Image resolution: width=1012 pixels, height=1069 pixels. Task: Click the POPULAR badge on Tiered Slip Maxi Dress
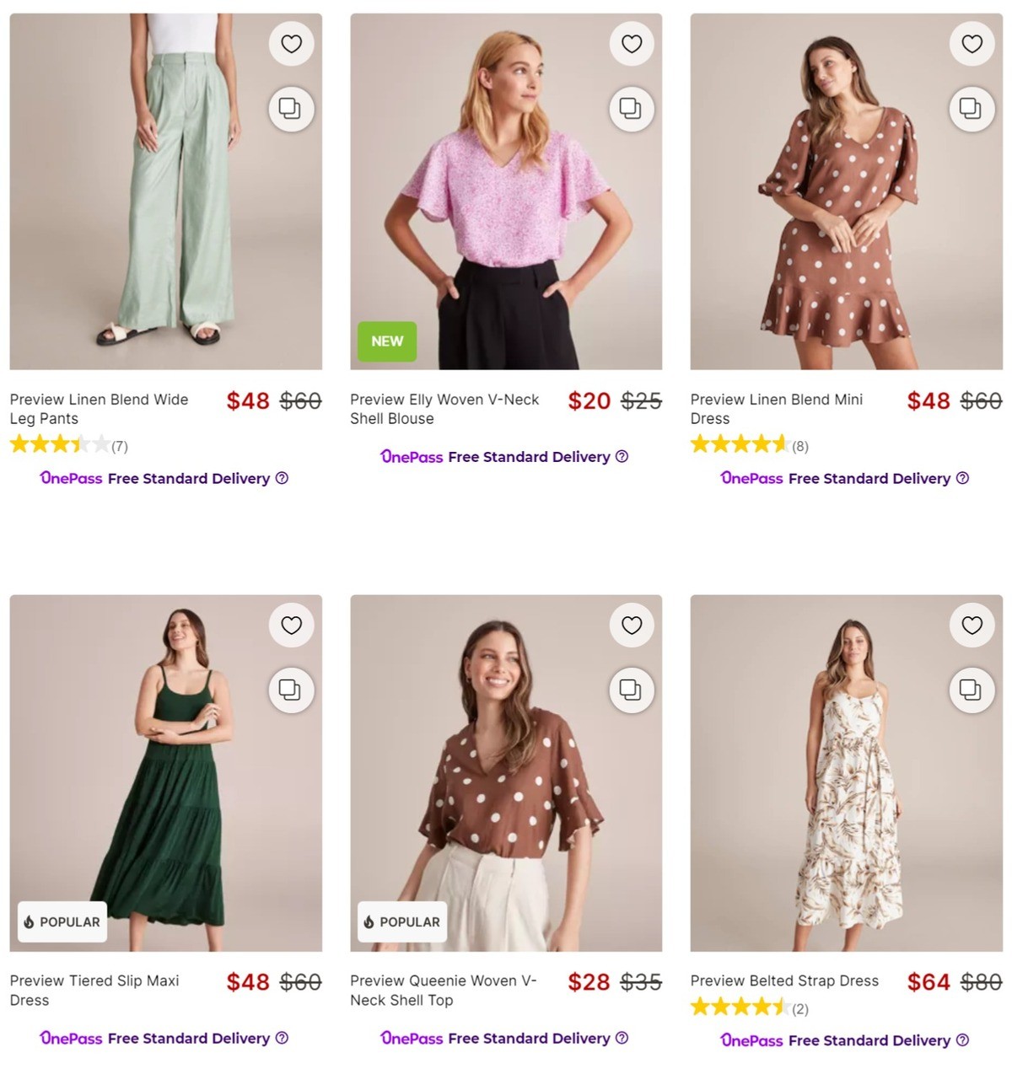click(62, 922)
